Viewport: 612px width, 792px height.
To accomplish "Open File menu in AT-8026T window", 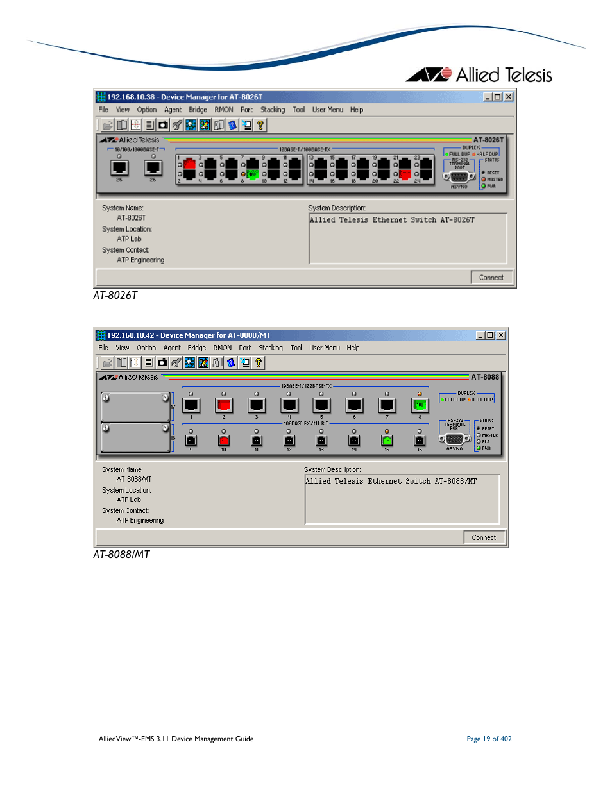I will [x=103, y=110].
